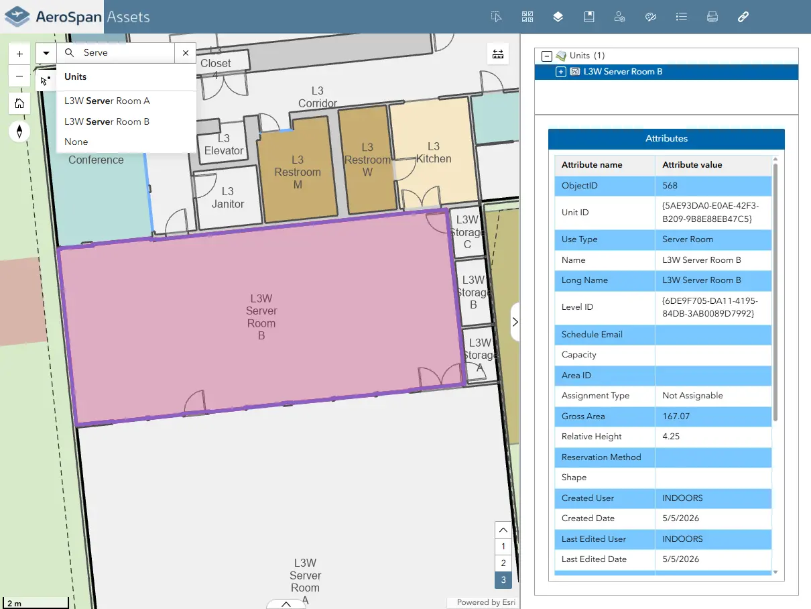
Task: Click the L3W Server Room A area
Action: pos(305,581)
